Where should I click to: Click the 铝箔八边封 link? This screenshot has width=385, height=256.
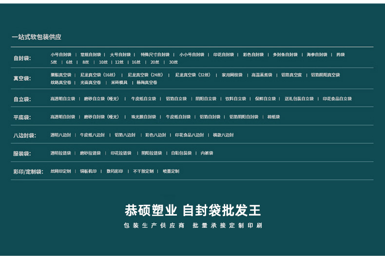click(x=125, y=135)
